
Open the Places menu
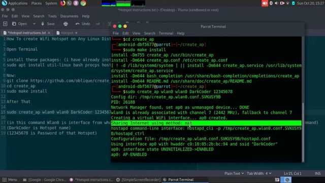(36, 4)
